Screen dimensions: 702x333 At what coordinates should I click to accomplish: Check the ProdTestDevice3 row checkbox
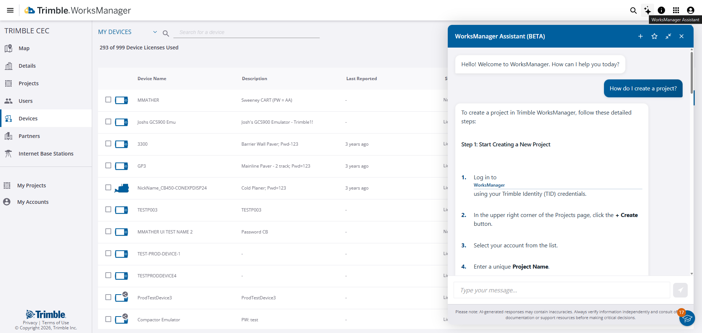(108, 297)
